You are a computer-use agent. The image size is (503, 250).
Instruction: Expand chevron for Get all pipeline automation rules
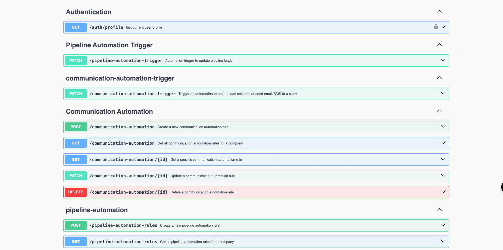click(x=443, y=241)
